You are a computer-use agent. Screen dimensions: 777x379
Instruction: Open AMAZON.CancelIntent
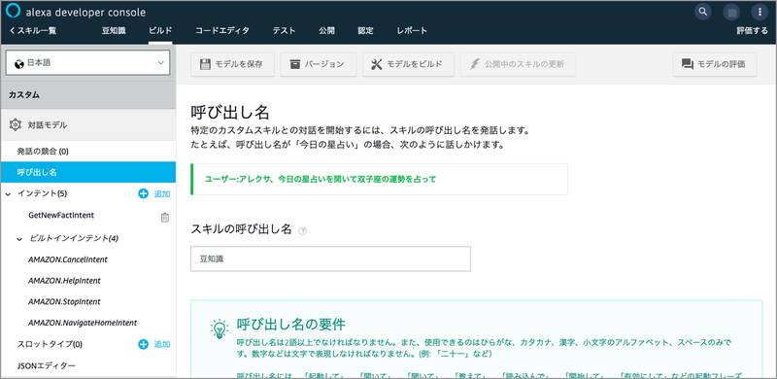(x=68, y=259)
